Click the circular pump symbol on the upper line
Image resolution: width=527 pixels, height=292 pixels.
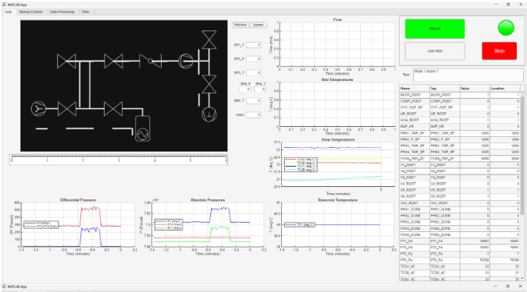186,61
